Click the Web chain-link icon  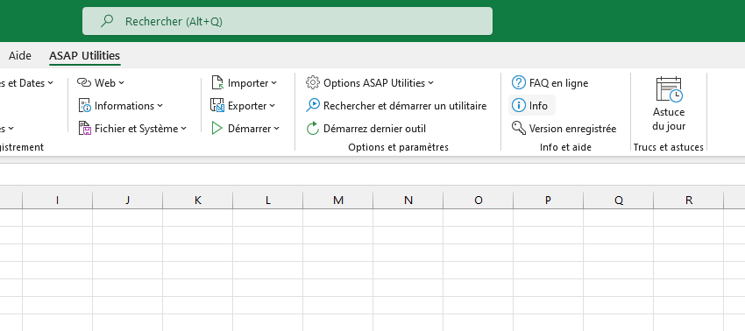pyautogui.click(x=84, y=83)
